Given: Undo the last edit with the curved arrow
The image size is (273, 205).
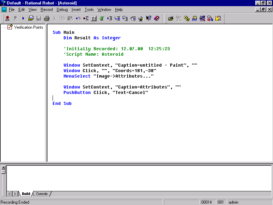Looking at the screenshot, I should (78, 18).
